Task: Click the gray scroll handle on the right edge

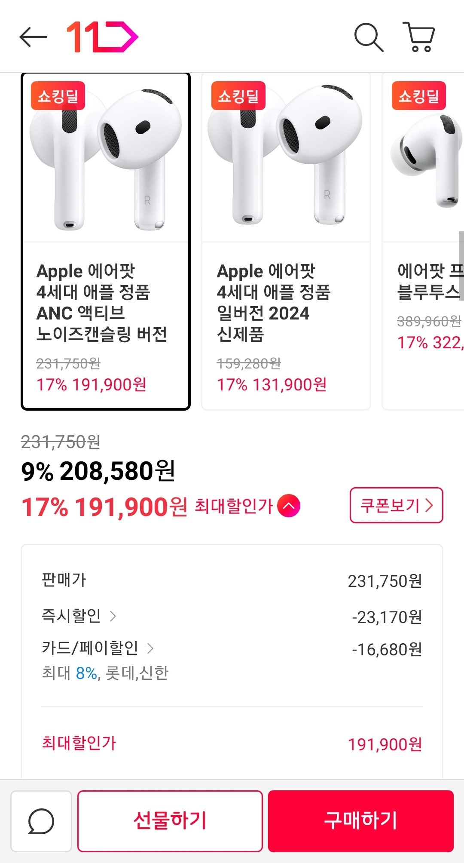Action: tap(461, 266)
